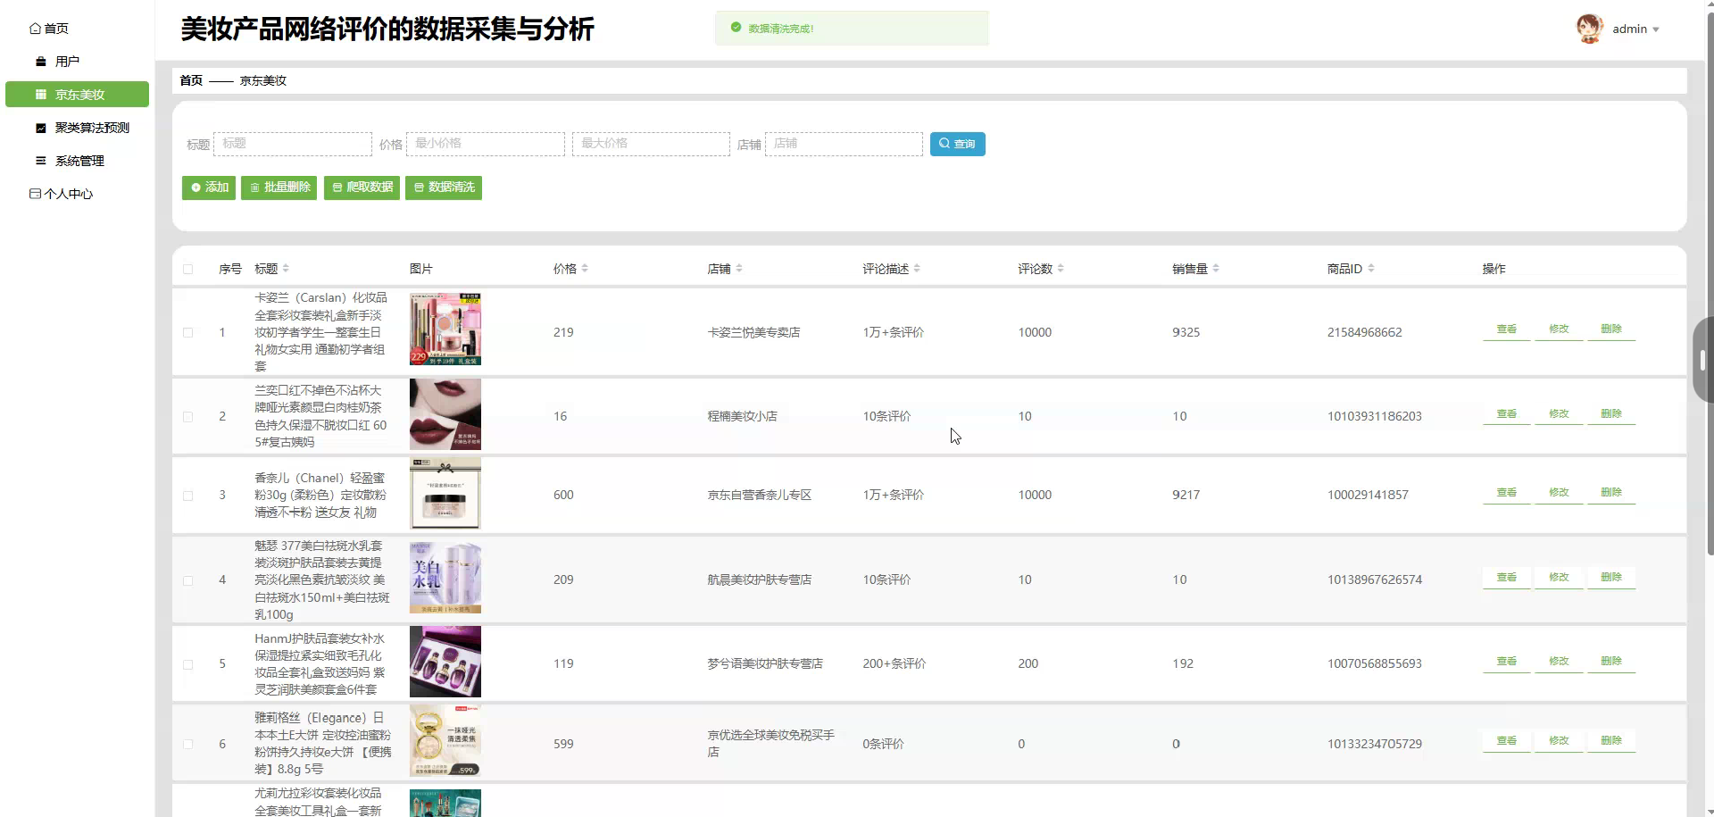Click inside the 标题 search input field
1714x817 pixels.
click(x=292, y=144)
